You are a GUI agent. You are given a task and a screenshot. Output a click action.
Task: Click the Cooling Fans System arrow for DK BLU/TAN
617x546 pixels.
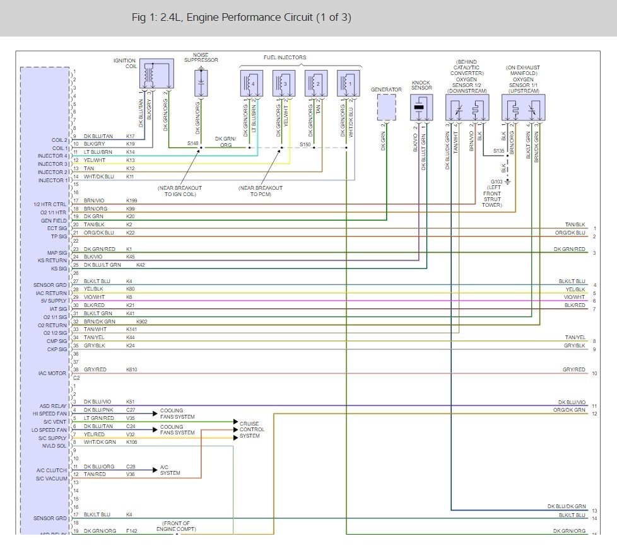(155, 429)
